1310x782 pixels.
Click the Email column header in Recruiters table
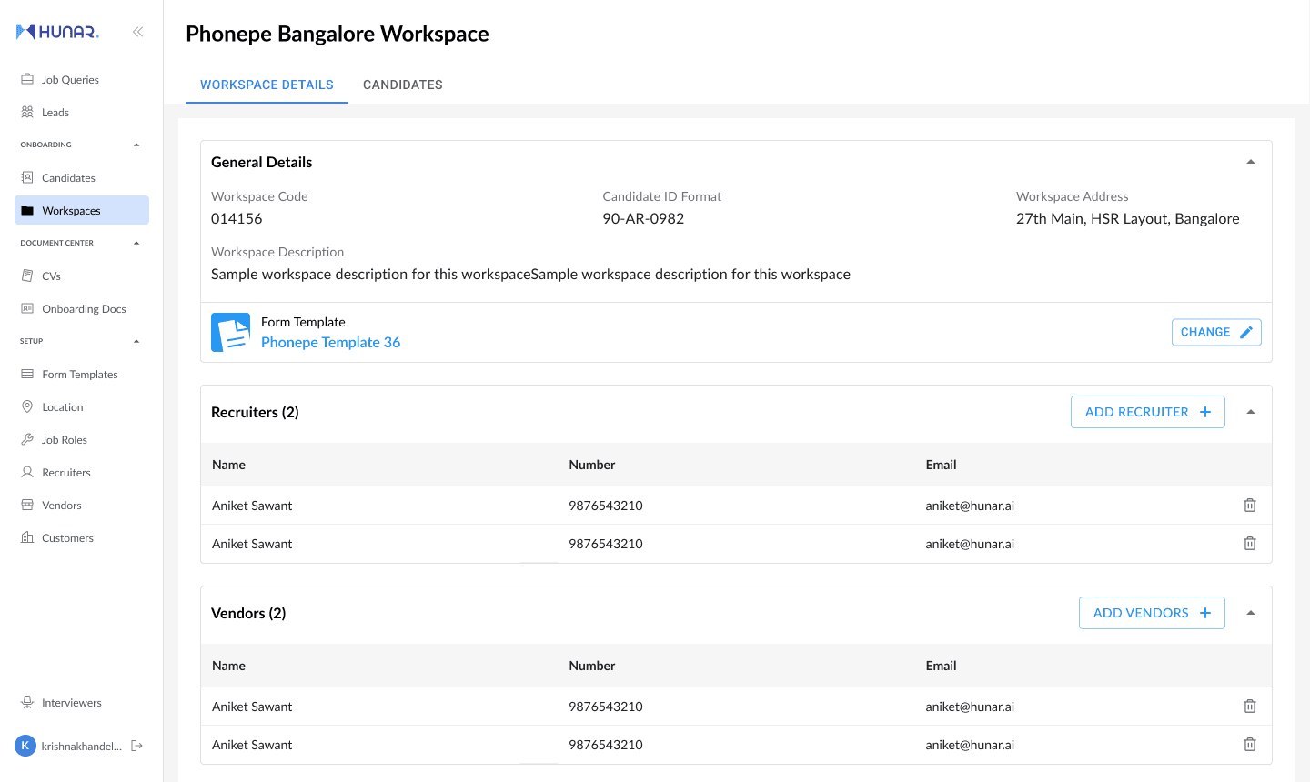coord(941,465)
